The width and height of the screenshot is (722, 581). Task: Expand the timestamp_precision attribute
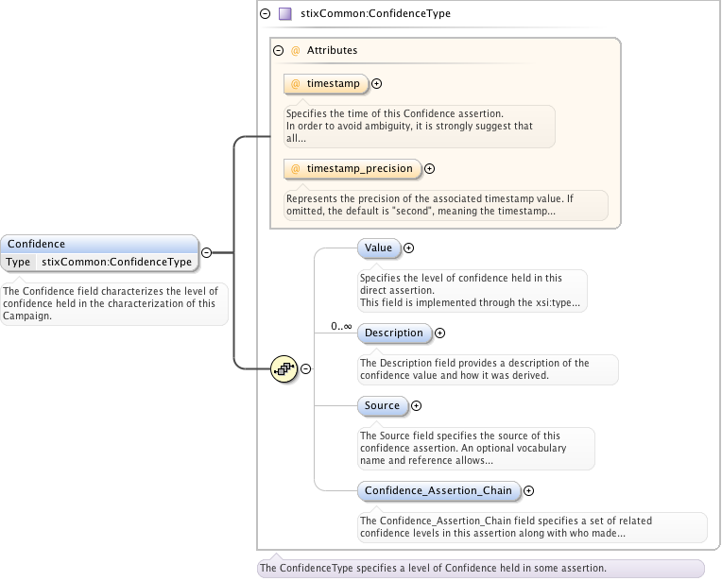pos(429,169)
